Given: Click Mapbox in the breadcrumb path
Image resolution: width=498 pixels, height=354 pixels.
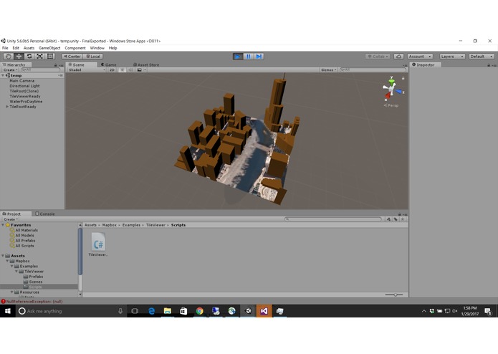Looking at the screenshot, I should (x=109, y=225).
